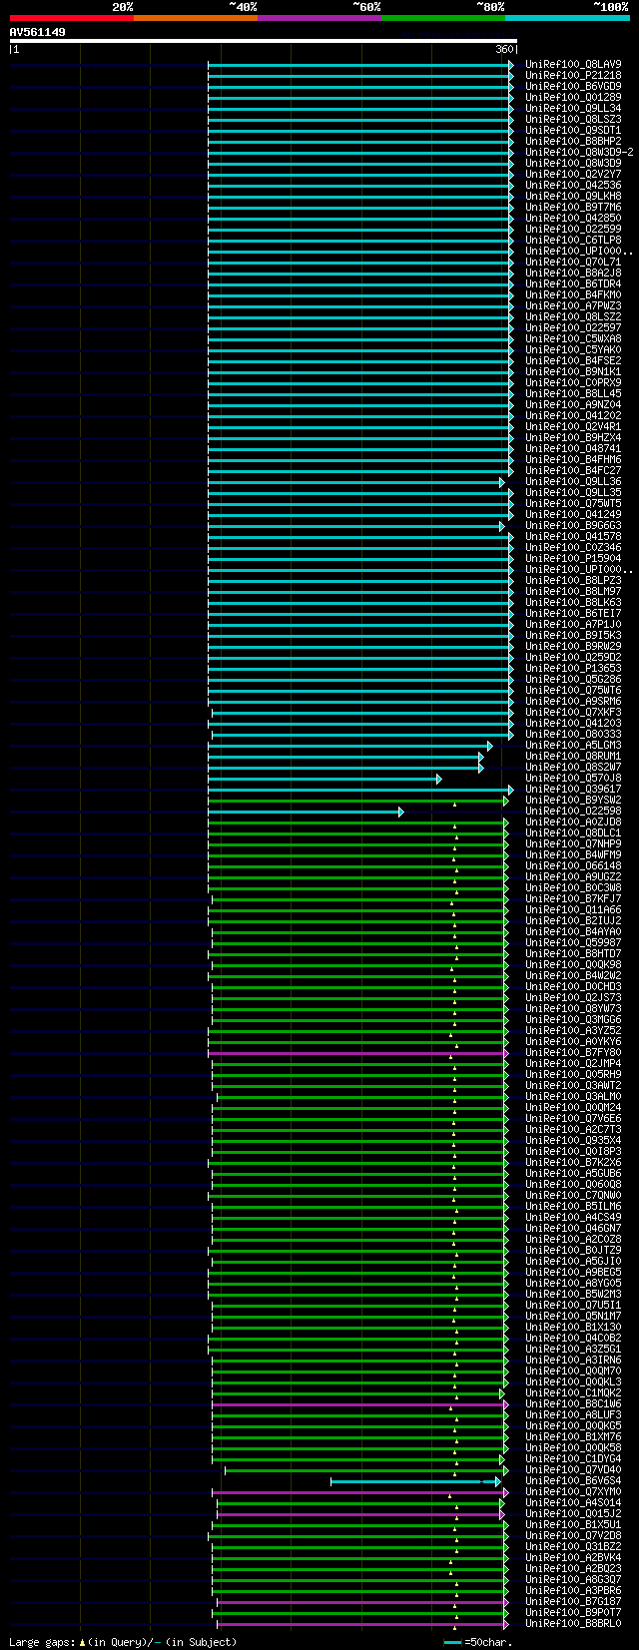Open hit UniRef100_Q015J2
Image resolution: width=639 pixels, height=1650 pixels.
tap(573, 1513)
